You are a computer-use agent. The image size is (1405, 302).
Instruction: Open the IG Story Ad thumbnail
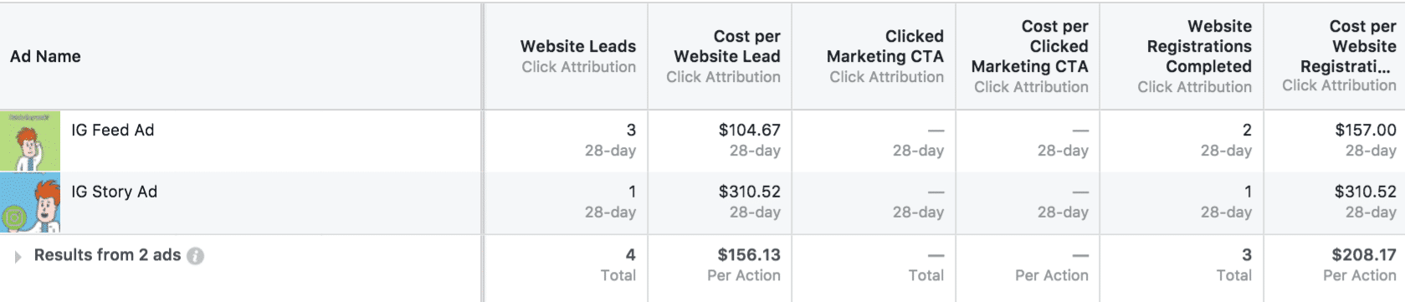pyautogui.click(x=30, y=202)
